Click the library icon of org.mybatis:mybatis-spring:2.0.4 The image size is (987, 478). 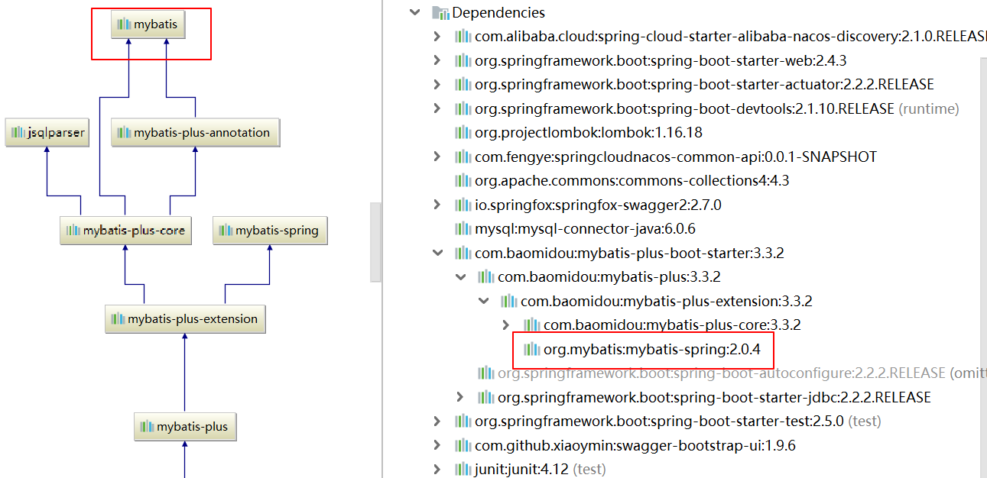(x=531, y=350)
